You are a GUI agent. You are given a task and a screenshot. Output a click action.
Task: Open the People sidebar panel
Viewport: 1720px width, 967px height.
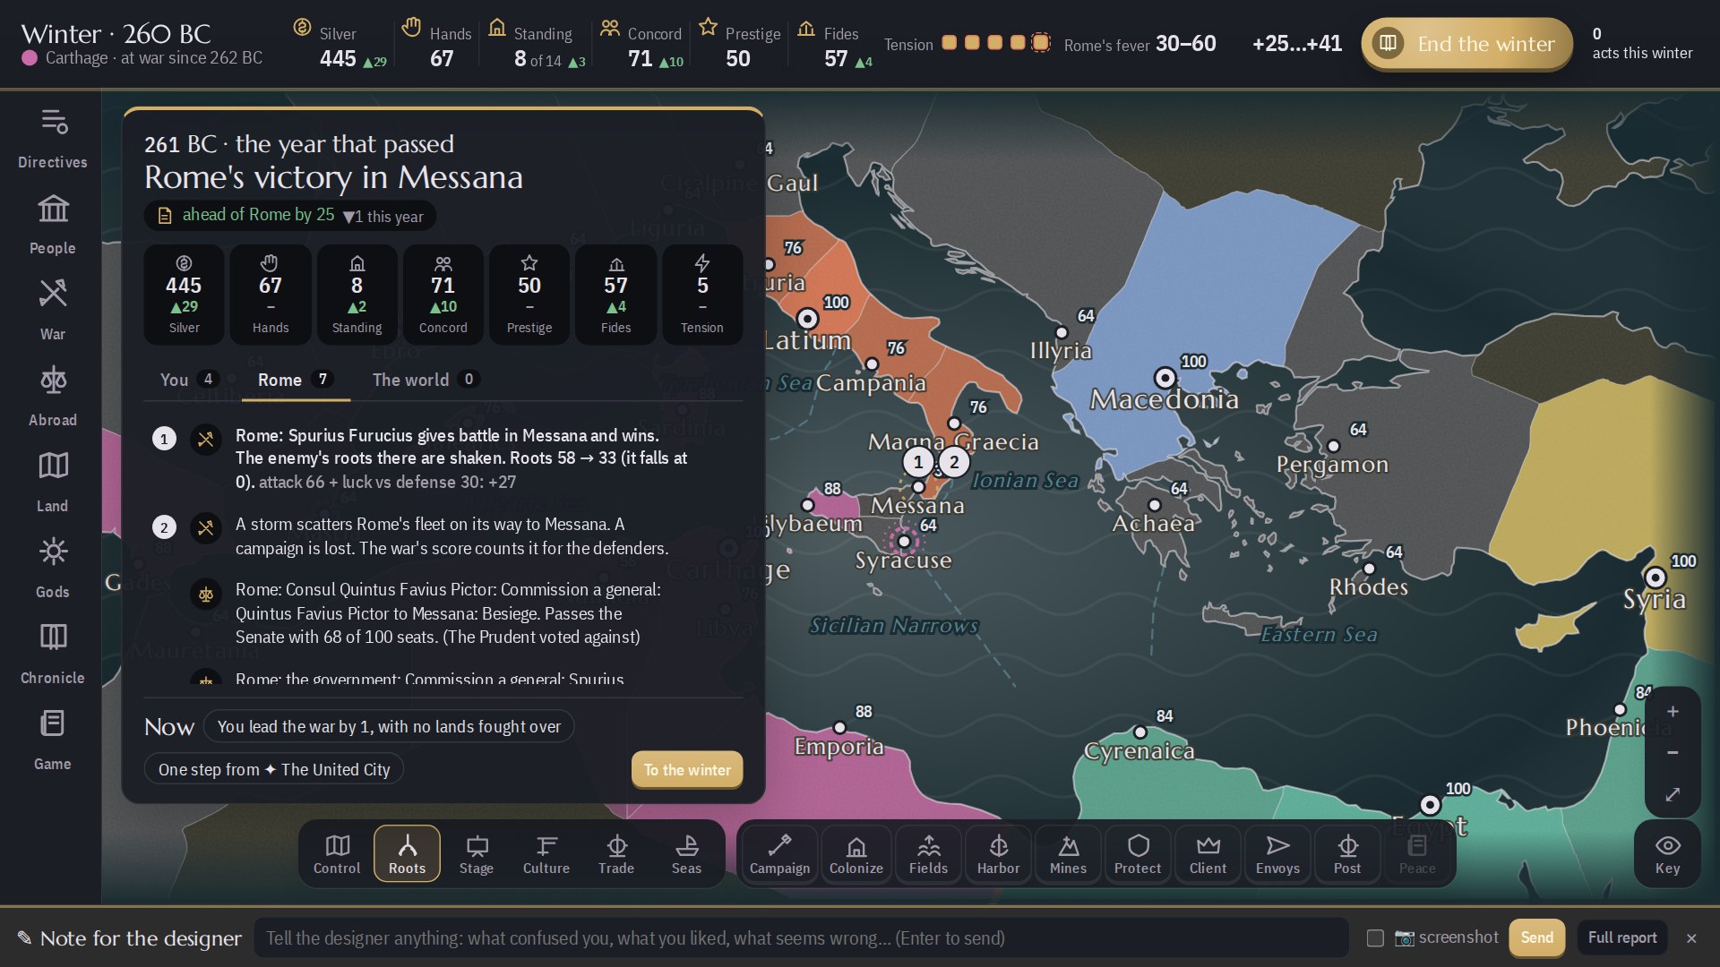click(53, 224)
